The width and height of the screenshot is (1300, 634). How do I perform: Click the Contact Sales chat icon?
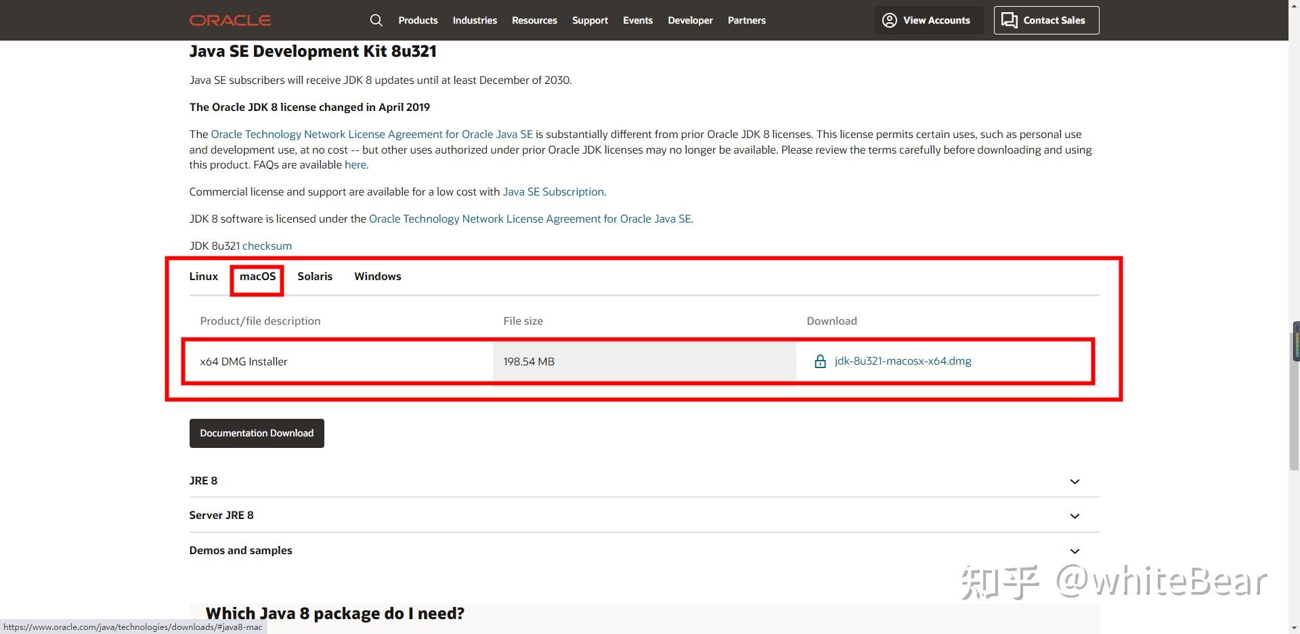[x=1010, y=20]
